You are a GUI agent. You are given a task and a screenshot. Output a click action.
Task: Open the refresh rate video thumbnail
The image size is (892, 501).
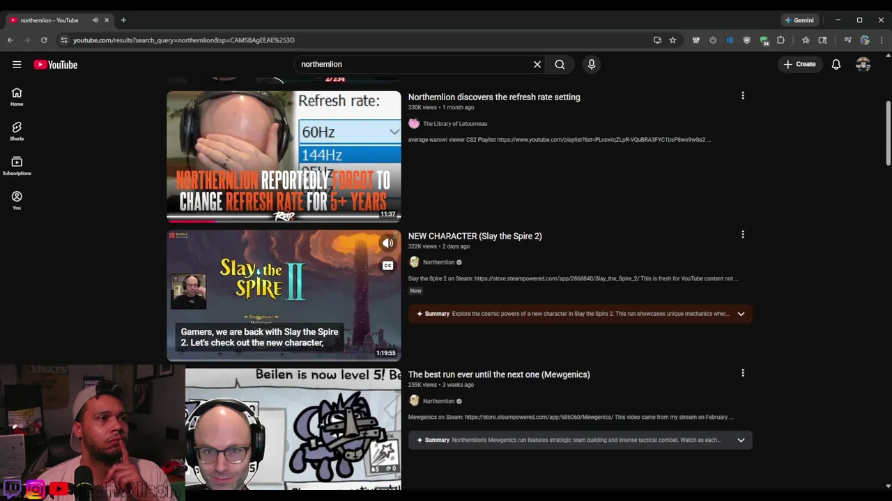click(x=284, y=156)
